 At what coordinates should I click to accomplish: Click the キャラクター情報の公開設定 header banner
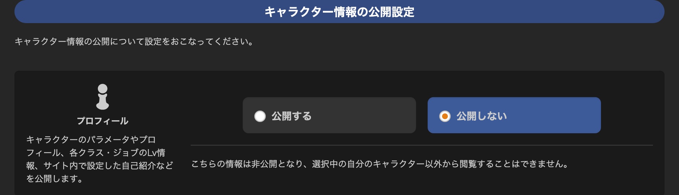point(339,12)
